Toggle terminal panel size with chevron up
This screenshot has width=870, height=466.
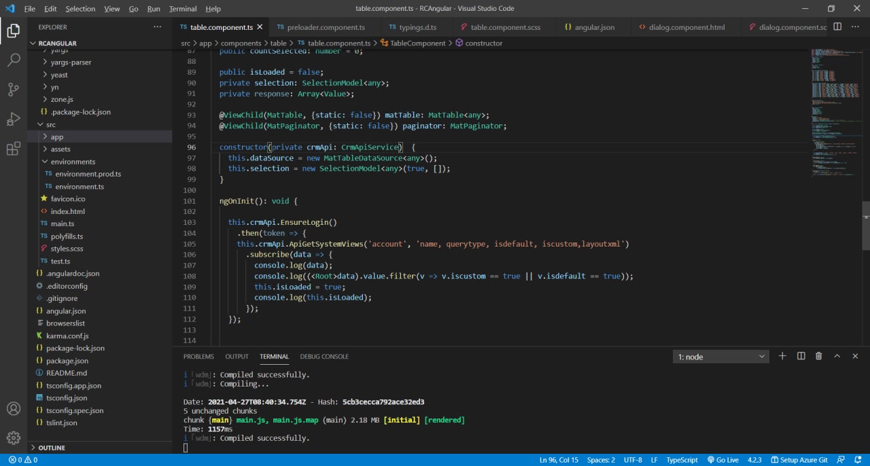tap(837, 356)
